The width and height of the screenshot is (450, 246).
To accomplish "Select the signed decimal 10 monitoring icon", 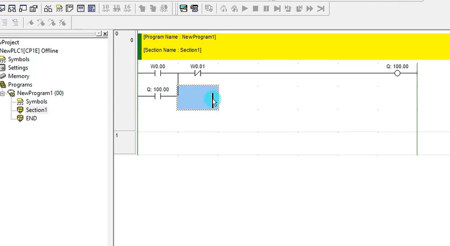I will (x=116, y=9).
